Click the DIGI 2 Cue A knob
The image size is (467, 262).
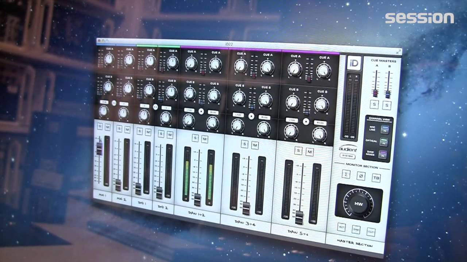click(173, 62)
